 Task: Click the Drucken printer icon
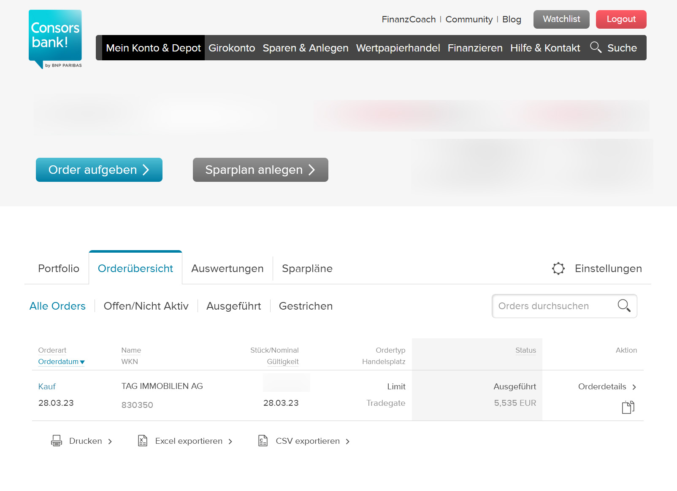coord(57,441)
